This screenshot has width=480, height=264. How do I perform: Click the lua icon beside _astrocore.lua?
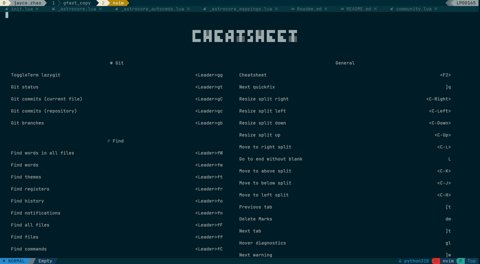[x=53, y=9]
